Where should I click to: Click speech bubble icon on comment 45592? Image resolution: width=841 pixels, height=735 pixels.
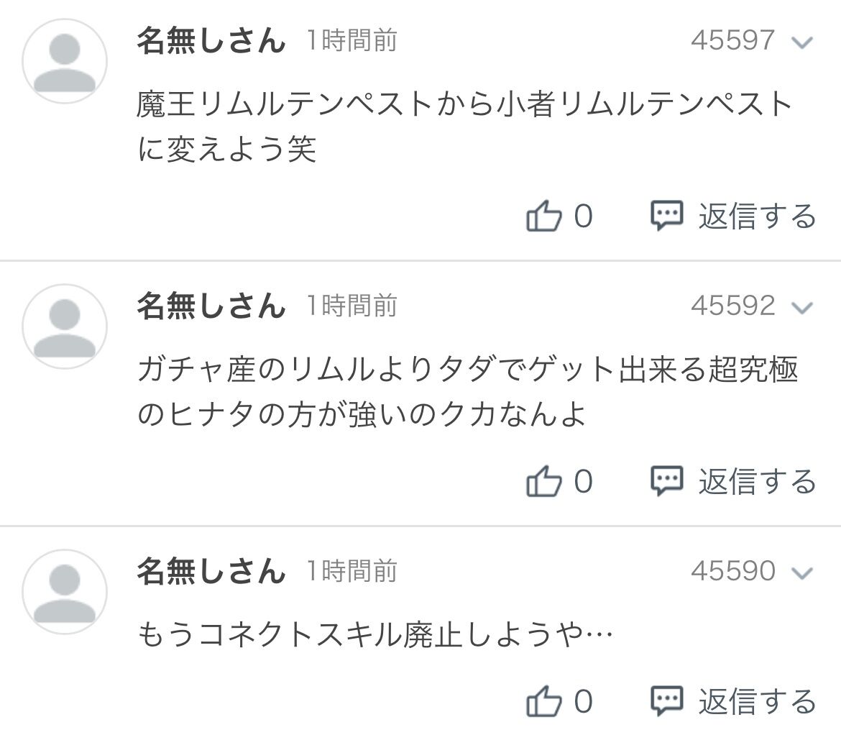[666, 480]
